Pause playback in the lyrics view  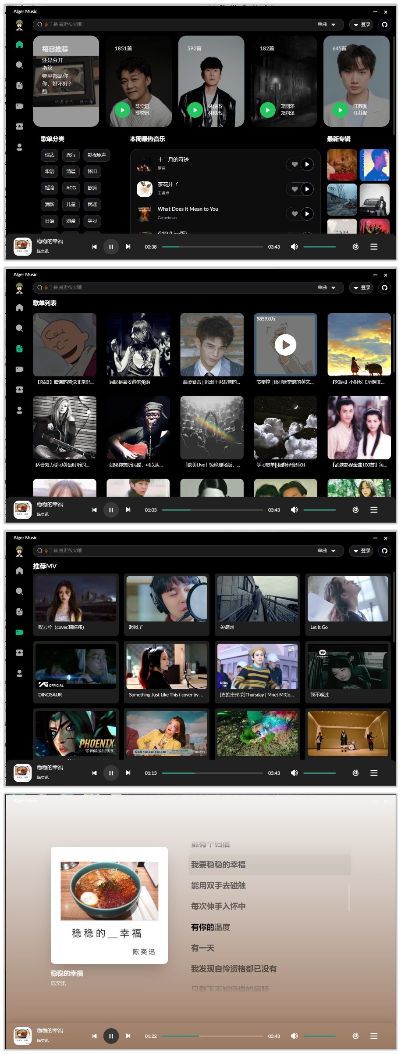(111, 1036)
